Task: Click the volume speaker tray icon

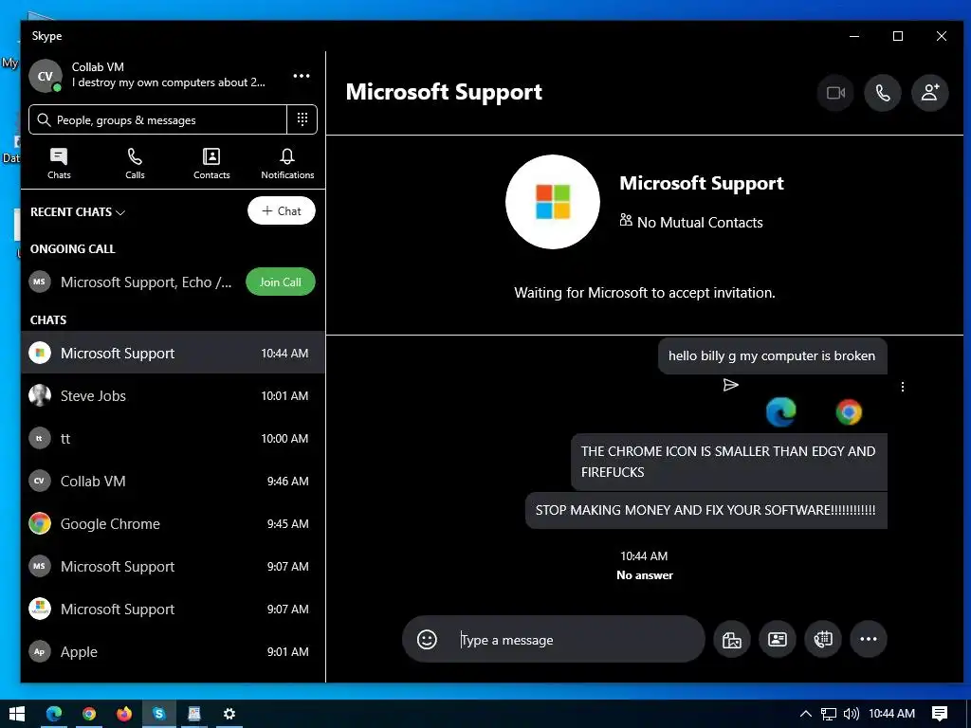Action: click(851, 714)
